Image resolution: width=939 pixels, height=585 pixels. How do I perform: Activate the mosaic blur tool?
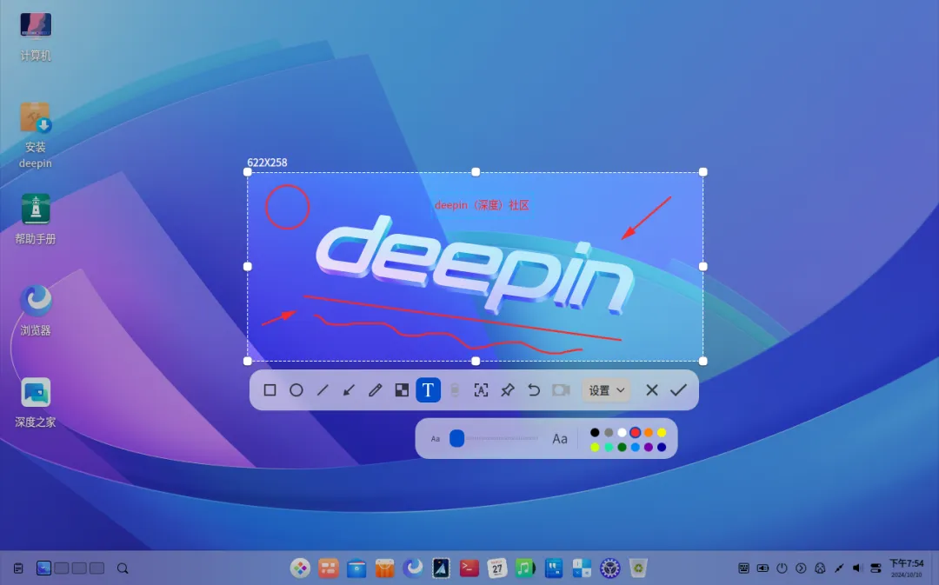(x=402, y=390)
